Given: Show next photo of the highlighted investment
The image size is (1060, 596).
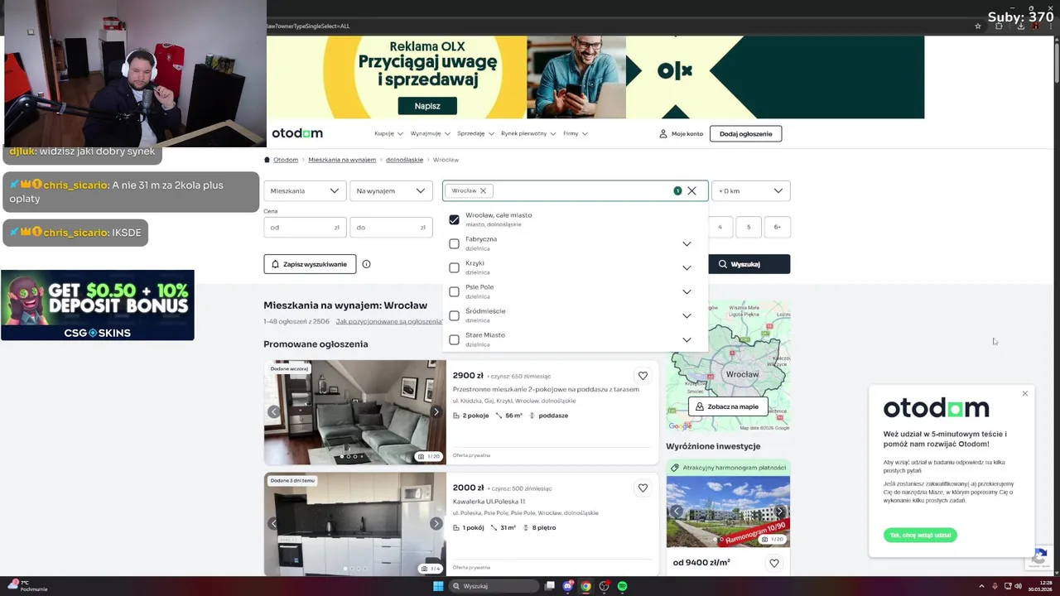Looking at the screenshot, I should 779,512.
